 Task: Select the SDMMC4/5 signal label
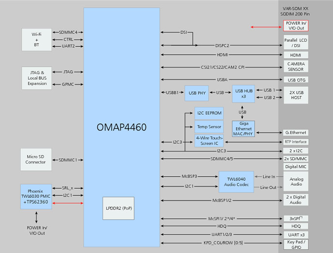tap(222, 159)
